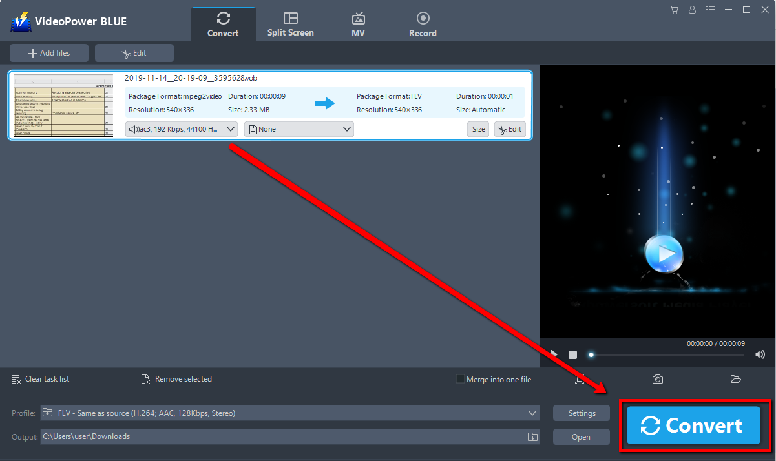This screenshot has width=776, height=461.
Task: Browse output location via the folder icon
Action: pos(532,436)
